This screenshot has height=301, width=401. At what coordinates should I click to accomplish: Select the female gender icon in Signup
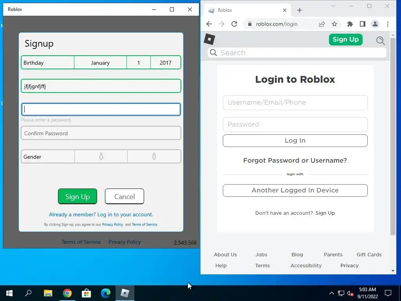101,156
